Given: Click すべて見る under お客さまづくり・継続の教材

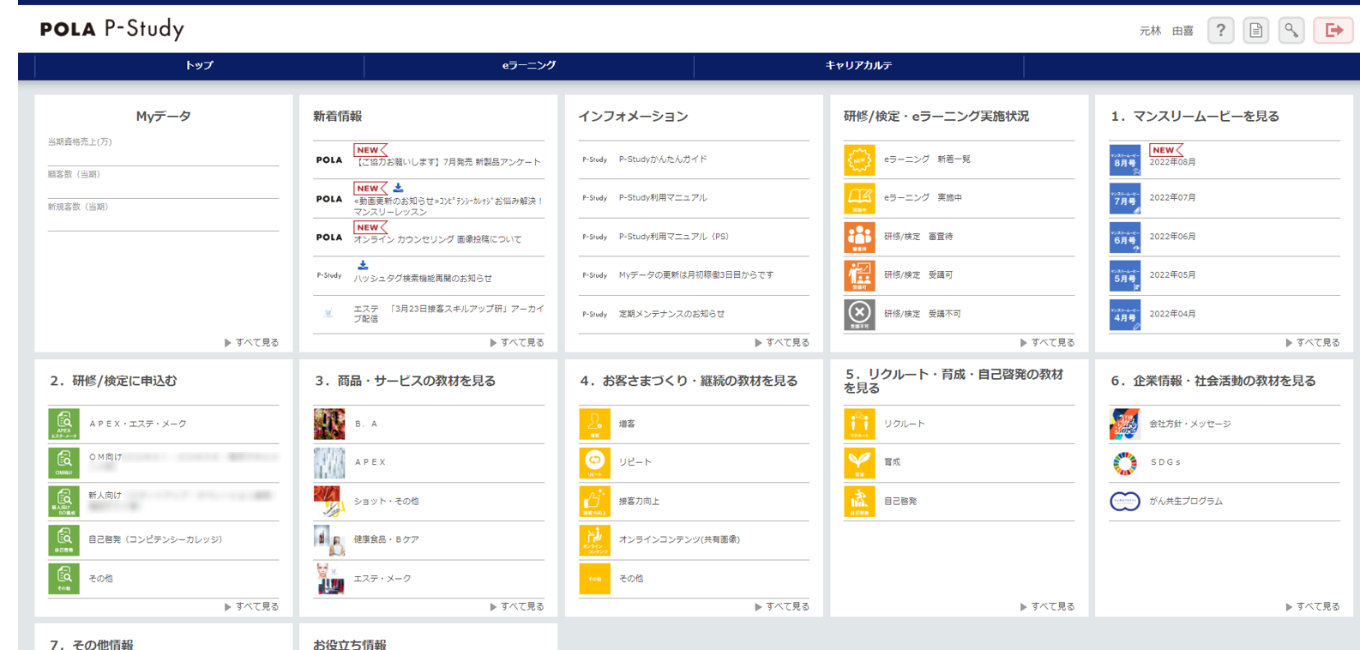Looking at the screenshot, I should pyautogui.click(x=781, y=606).
